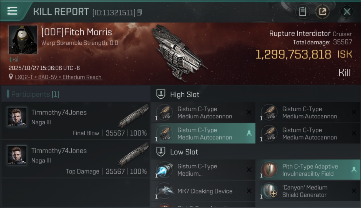
Task: Select highlighted Gistum C-Type Medium Autocannon
Action: coord(203,133)
